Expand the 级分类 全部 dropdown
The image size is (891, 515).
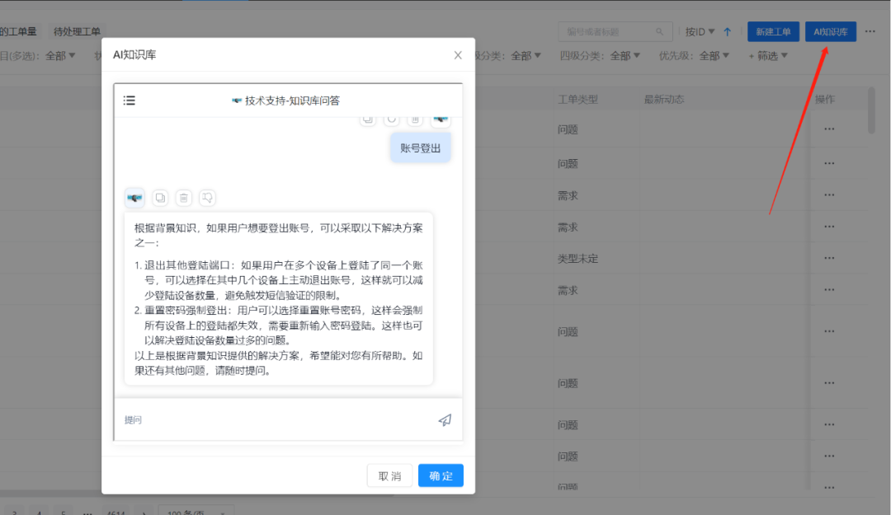point(526,56)
